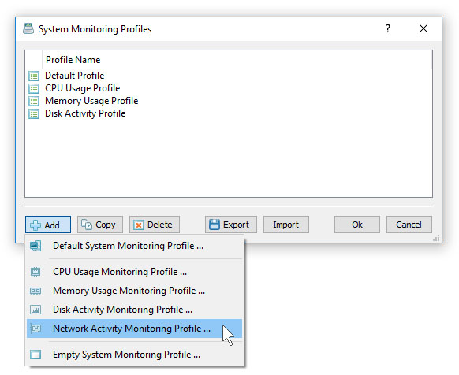Click the Export button
Image resolution: width=459 pixels, height=375 pixels.
tap(231, 225)
